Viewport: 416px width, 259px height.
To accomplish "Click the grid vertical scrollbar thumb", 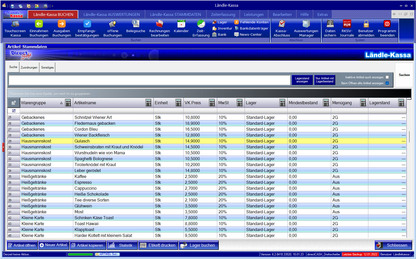I will click(409, 137).
